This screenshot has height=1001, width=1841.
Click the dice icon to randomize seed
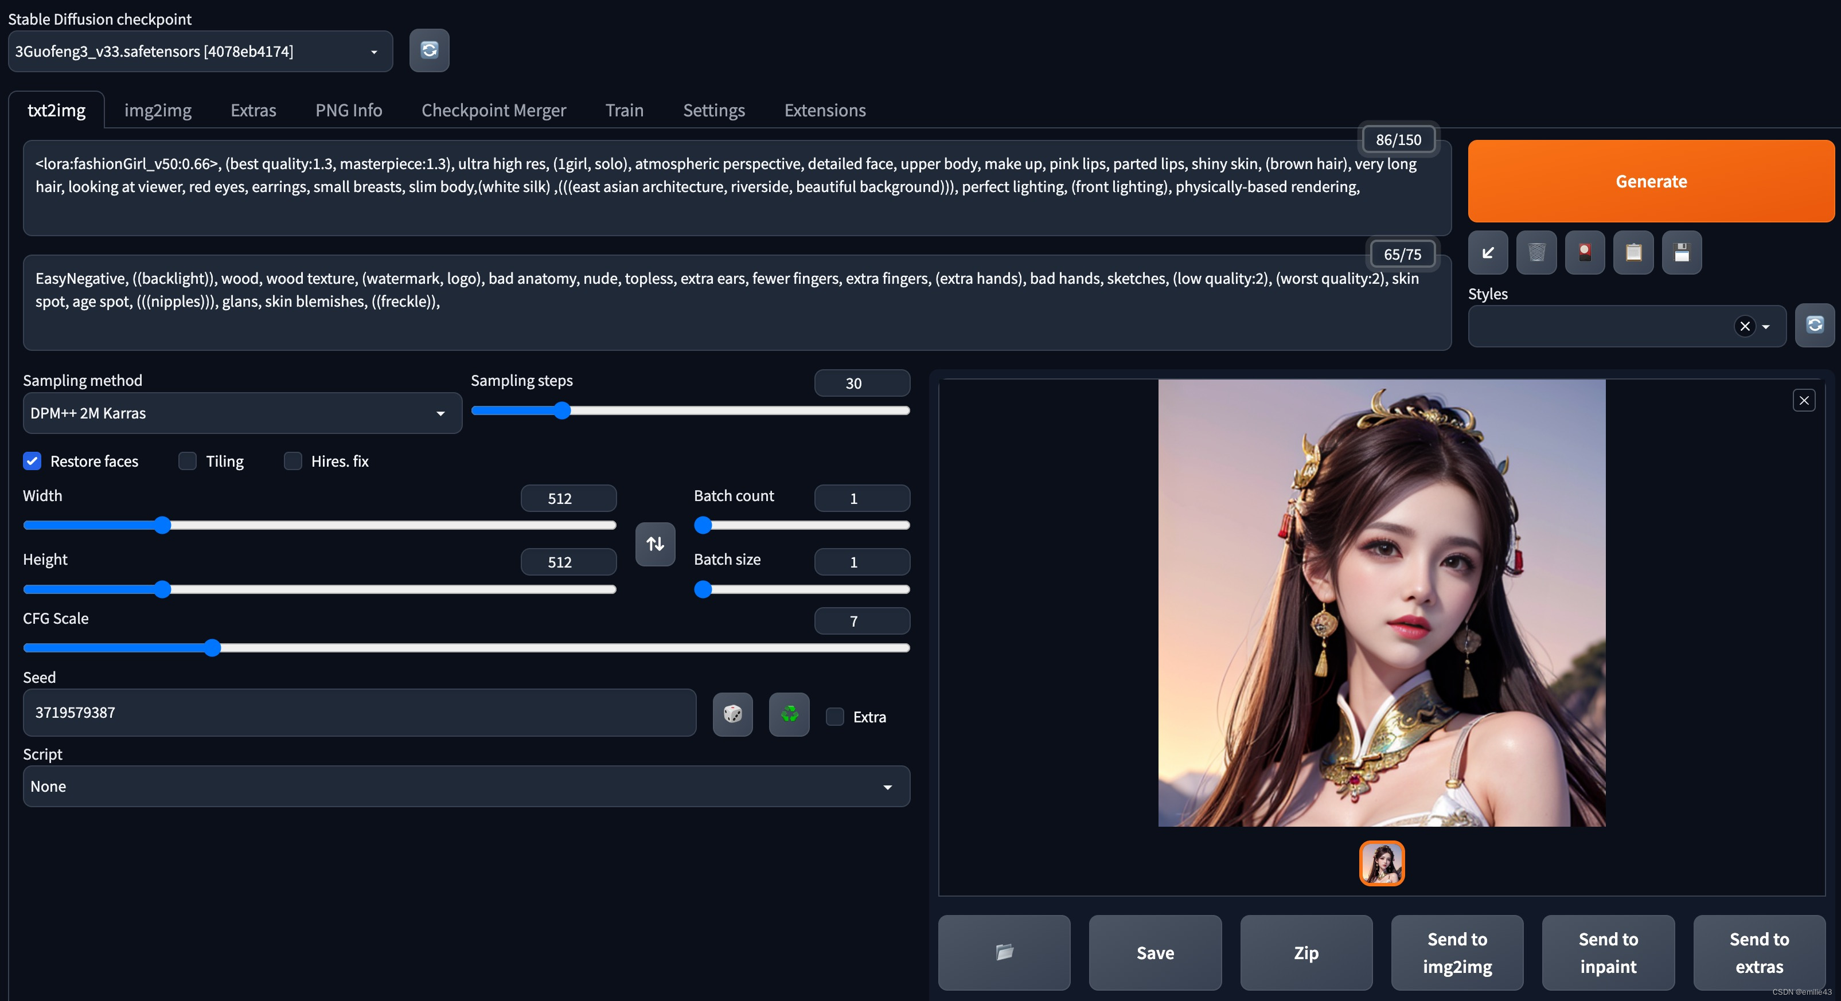(x=732, y=714)
